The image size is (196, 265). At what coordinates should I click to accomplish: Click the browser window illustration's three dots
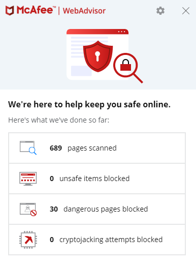point(121,32)
